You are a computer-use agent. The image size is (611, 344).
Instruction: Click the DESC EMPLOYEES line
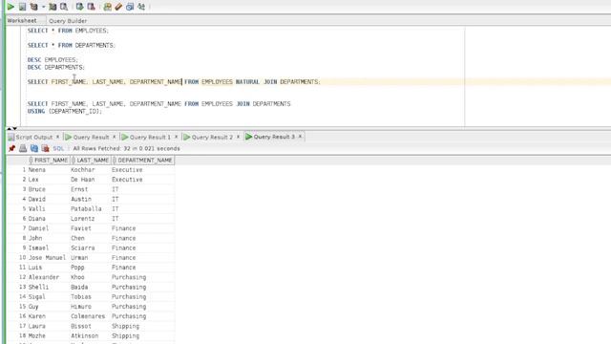[x=53, y=59]
